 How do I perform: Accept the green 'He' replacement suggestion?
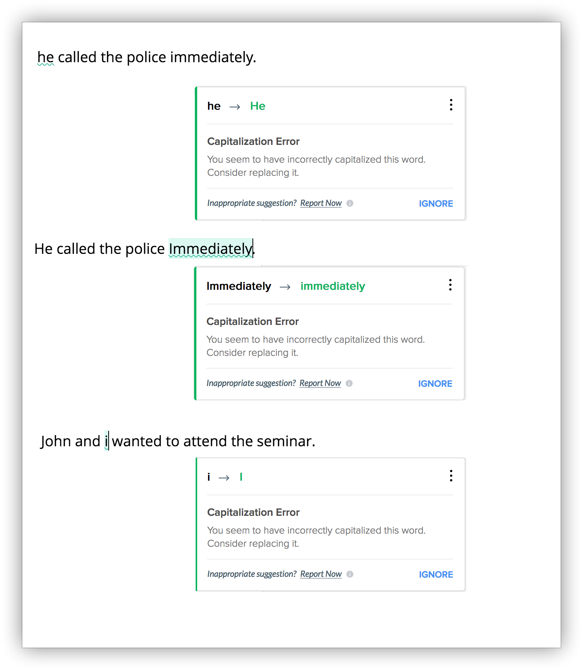(257, 106)
